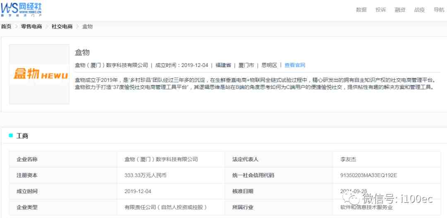Click company name under the title
The height and width of the screenshot is (218, 447).
(x=111, y=65)
